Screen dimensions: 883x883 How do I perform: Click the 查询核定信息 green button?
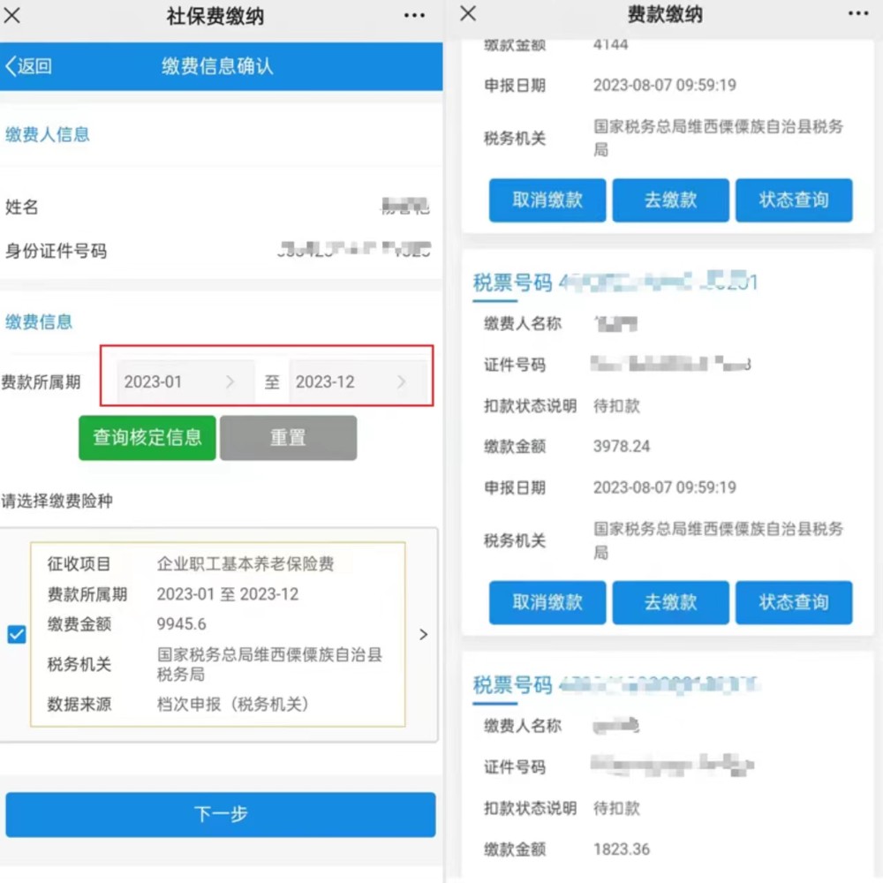[x=147, y=438]
